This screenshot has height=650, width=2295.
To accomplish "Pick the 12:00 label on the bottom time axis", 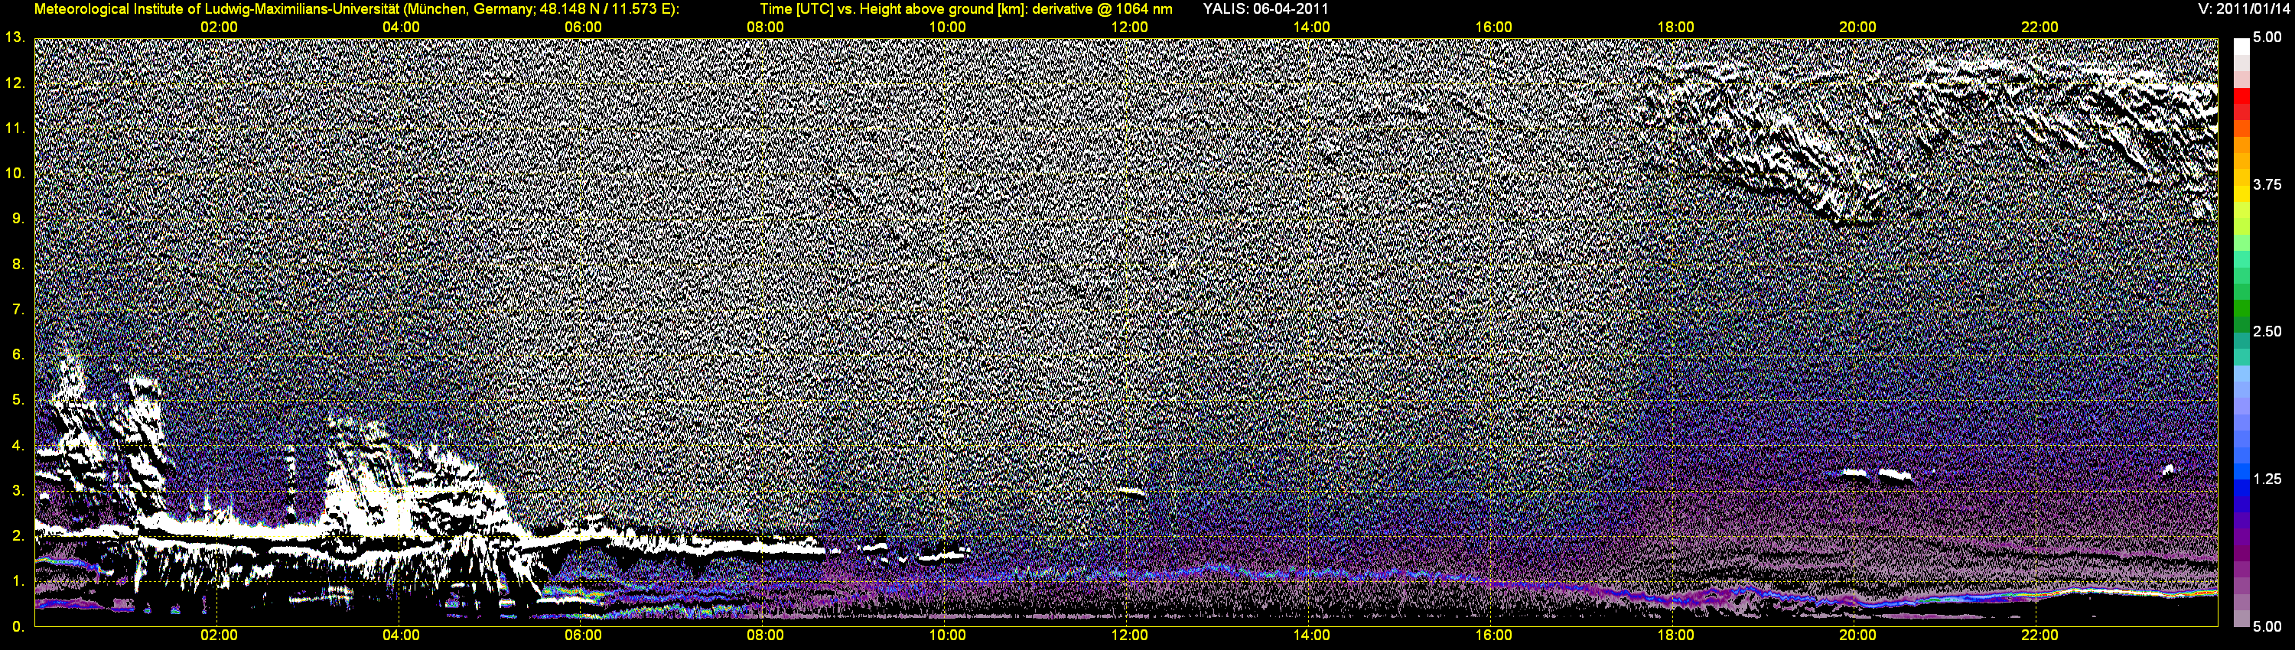I will (1129, 635).
